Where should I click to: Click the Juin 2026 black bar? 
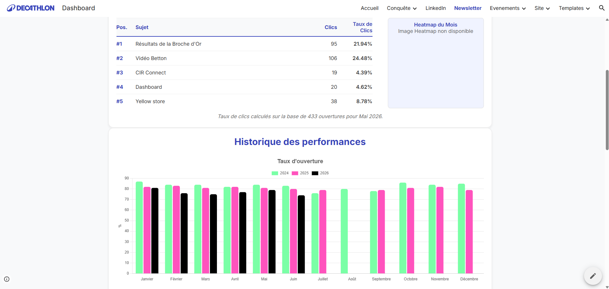[x=301, y=234]
